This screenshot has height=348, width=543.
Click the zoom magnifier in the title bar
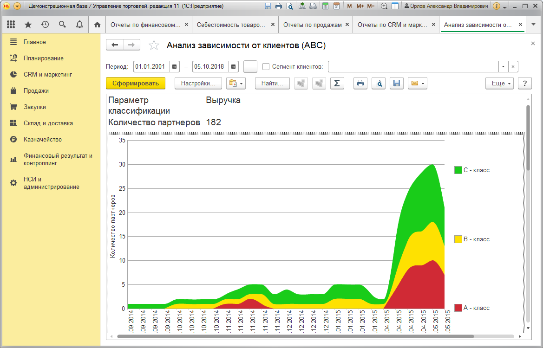pos(384,6)
